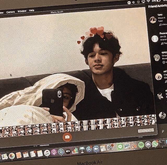Image resolution: width=167 pixels, height=165 pixels.
Task: Click the Zoom status icon in menu bar
Action: tap(129, 3)
